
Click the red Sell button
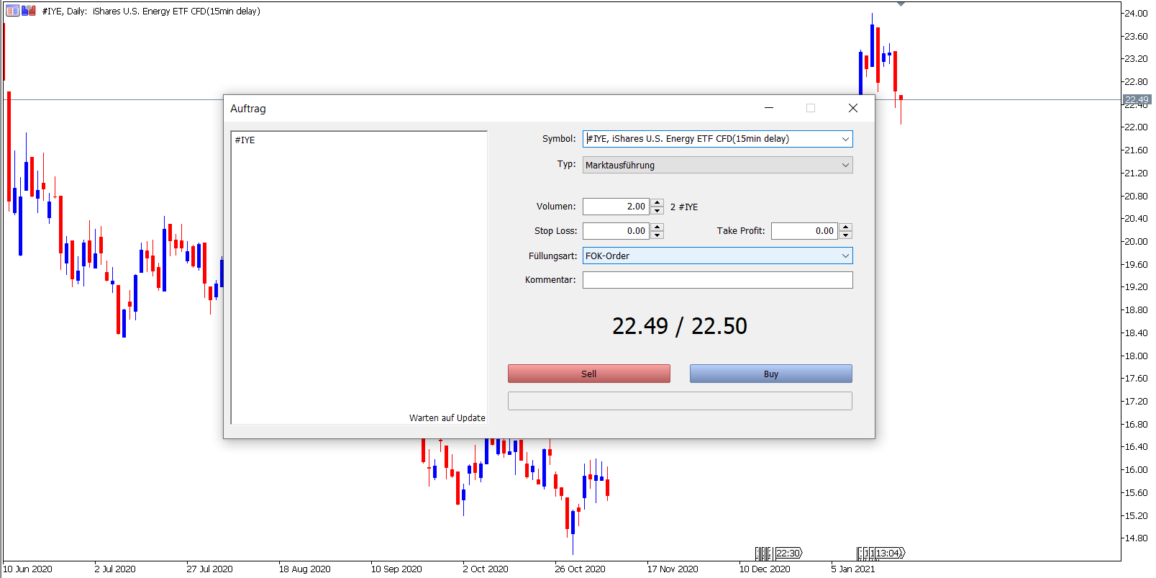[x=588, y=374]
